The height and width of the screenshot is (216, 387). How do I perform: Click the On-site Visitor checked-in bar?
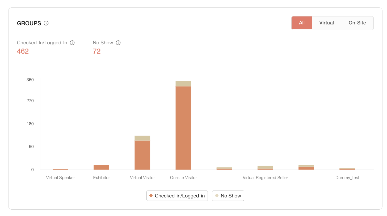click(183, 128)
